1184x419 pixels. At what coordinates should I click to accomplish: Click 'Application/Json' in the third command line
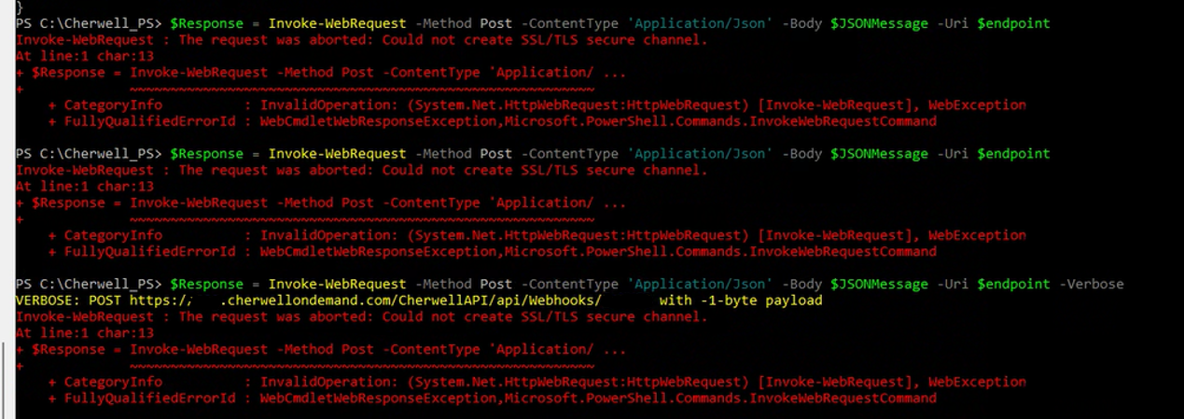700,284
